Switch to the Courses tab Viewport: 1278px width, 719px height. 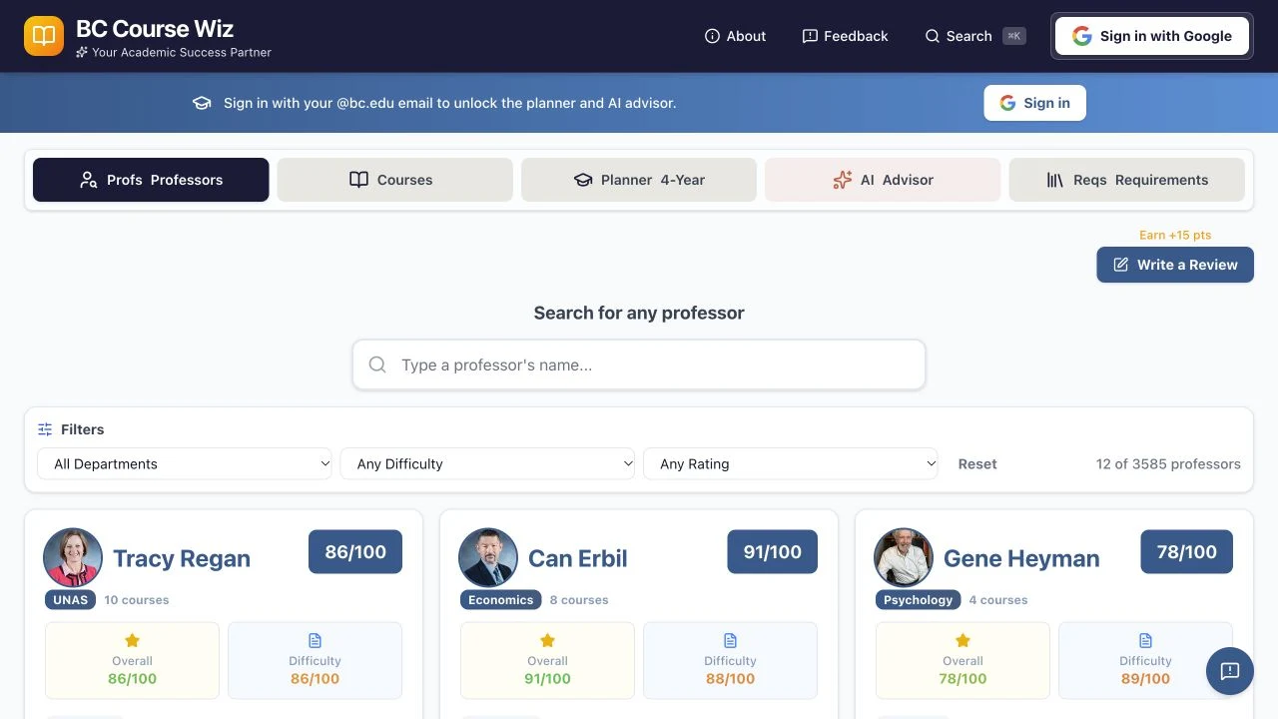[x=394, y=180]
